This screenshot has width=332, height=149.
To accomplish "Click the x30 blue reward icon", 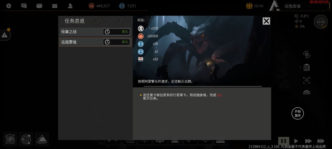I will pos(140,44).
